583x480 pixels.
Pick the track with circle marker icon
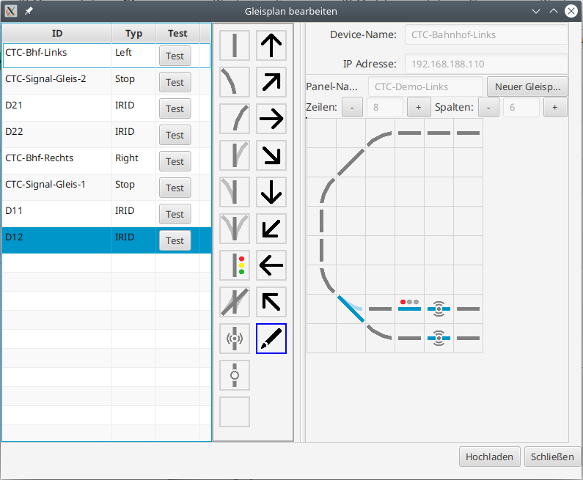pos(235,375)
